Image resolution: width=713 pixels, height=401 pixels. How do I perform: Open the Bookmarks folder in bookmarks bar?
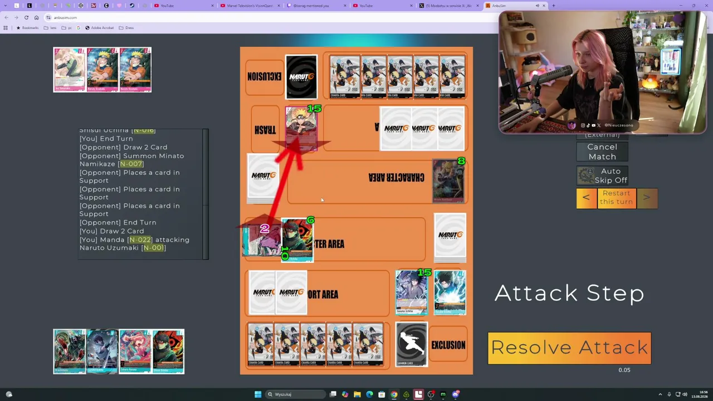coord(28,28)
